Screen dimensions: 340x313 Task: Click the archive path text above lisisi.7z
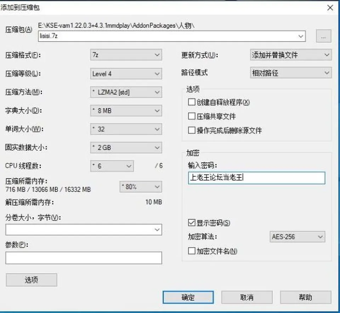[x=116, y=25]
